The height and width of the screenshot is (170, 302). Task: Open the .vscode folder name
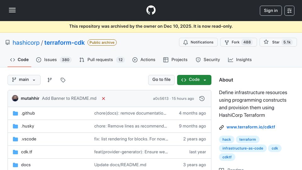coord(29,139)
